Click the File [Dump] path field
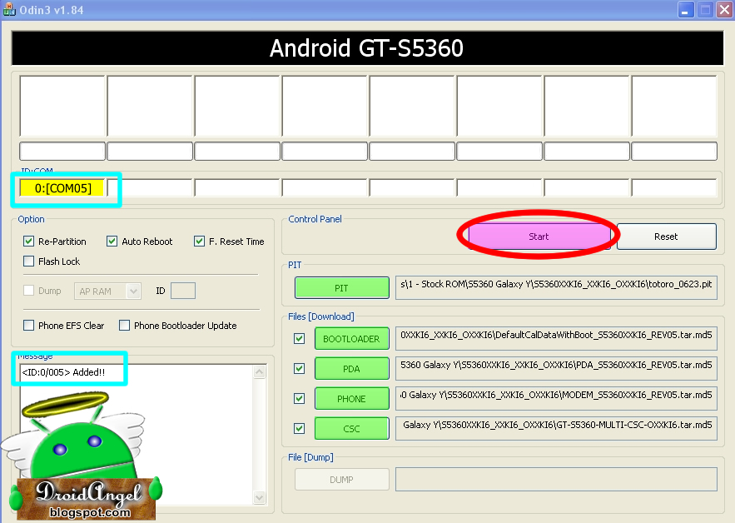Viewport: 735px width, 523px height. (x=556, y=479)
